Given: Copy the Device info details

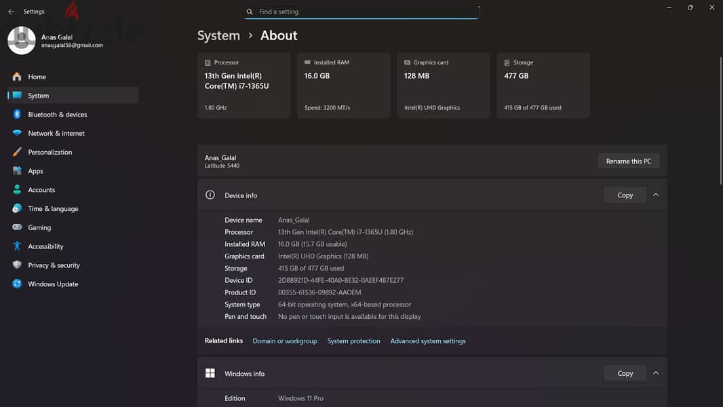Looking at the screenshot, I should 625,195.
